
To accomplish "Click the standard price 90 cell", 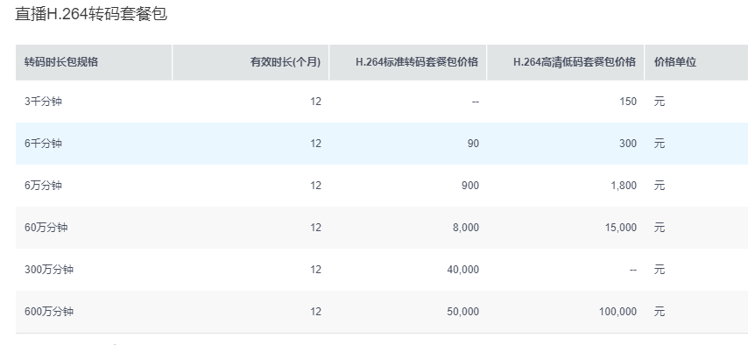I will [x=473, y=143].
